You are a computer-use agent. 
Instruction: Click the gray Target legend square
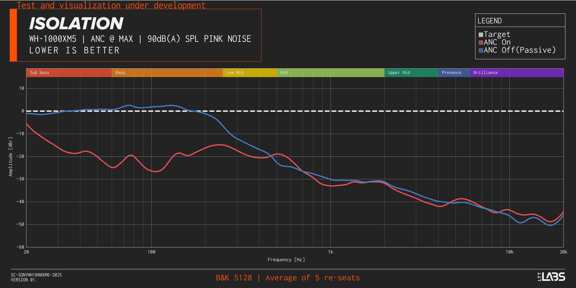pyautogui.click(x=481, y=35)
